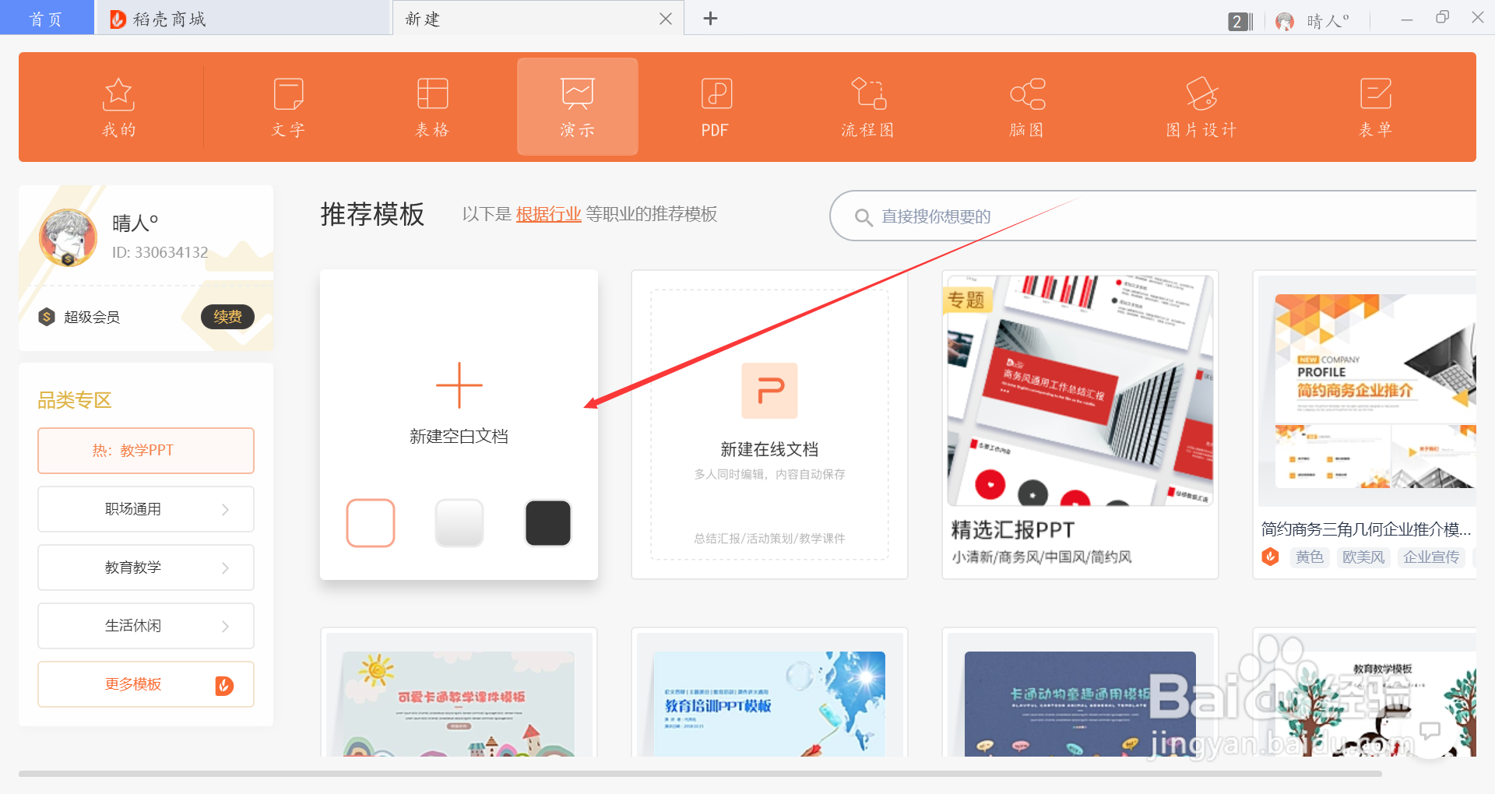Open the 文字 document module
The image size is (1495, 794).
[287, 107]
